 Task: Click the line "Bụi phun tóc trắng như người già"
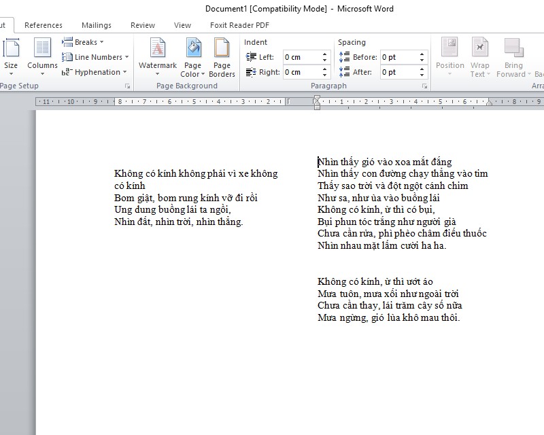point(387,222)
